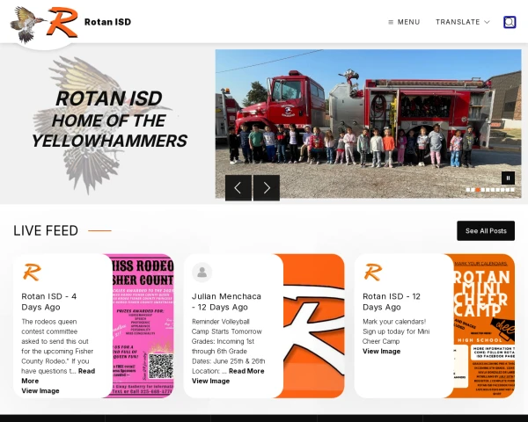Open the orange R logo post image
The height and width of the screenshot is (422, 528).
click(x=314, y=326)
